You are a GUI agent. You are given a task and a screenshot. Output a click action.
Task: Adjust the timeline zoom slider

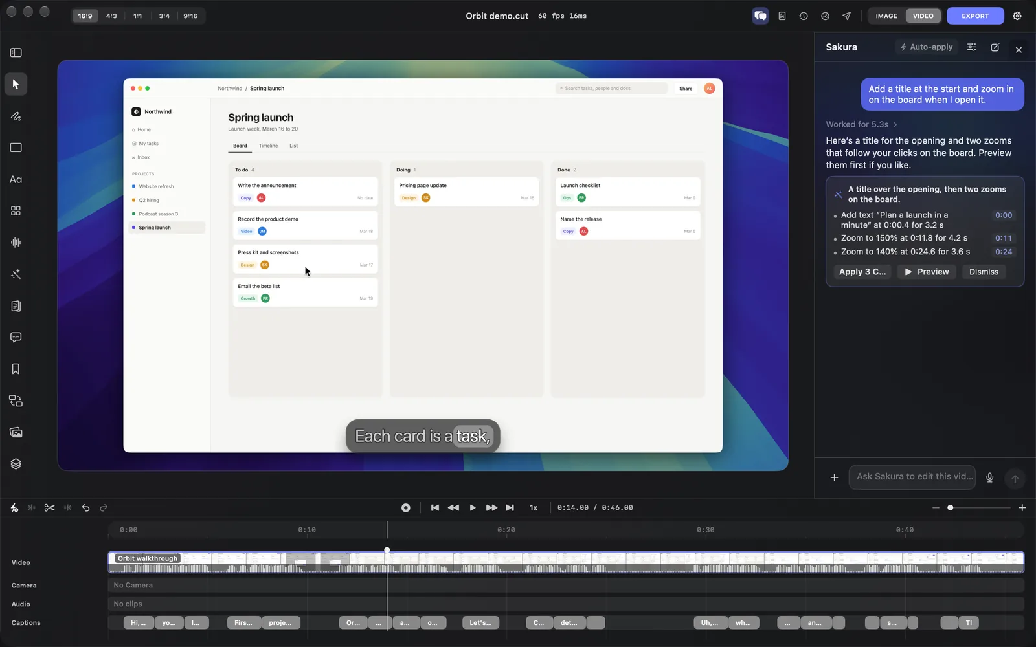click(x=978, y=508)
